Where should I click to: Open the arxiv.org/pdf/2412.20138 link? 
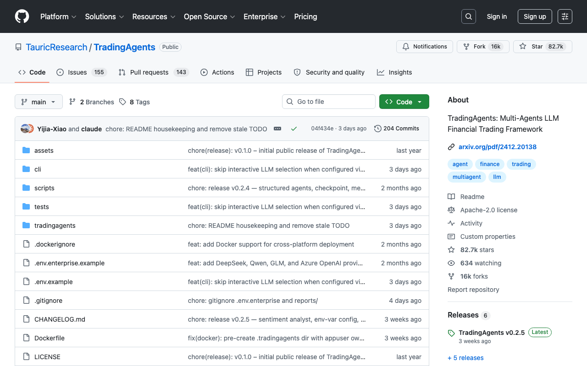tap(498, 147)
